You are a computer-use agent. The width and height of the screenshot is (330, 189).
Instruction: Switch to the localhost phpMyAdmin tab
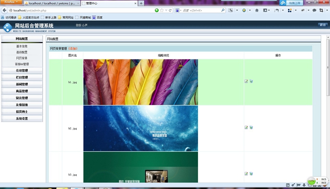[x=52, y=3]
